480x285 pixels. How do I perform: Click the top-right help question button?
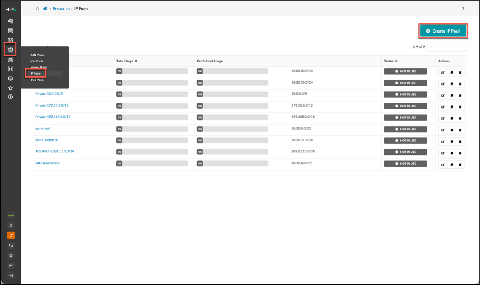coord(463,8)
